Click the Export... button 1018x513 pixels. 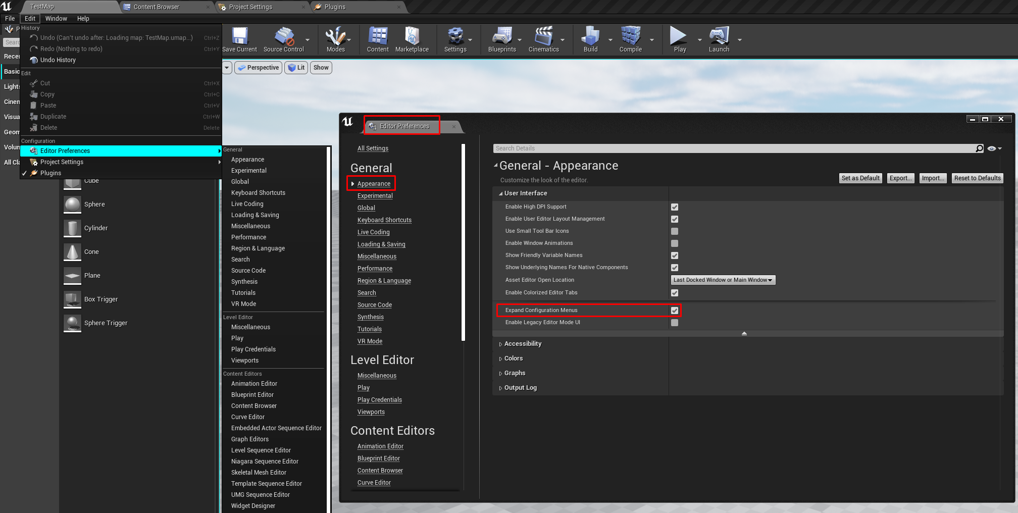point(900,178)
